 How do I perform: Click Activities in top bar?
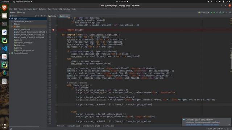pyautogui.click(x=5, y=1)
